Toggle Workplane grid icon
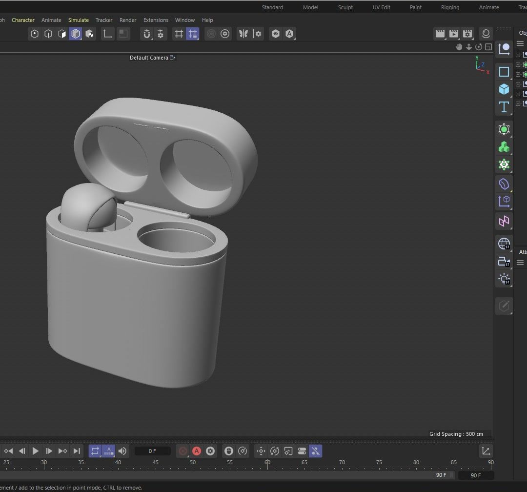The image size is (527, 492). [179, 34]
